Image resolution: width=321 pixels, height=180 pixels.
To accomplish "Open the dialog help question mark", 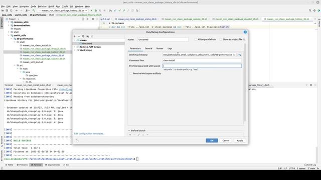I will pyautogui.click(x=77, y=140).
